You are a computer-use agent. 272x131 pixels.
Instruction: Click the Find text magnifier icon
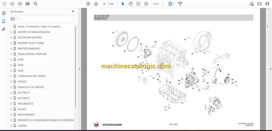click(x=36, y=4)
